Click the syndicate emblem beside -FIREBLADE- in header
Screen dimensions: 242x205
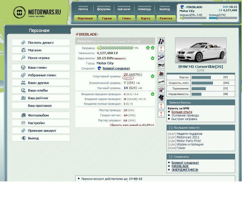[182, 7]
